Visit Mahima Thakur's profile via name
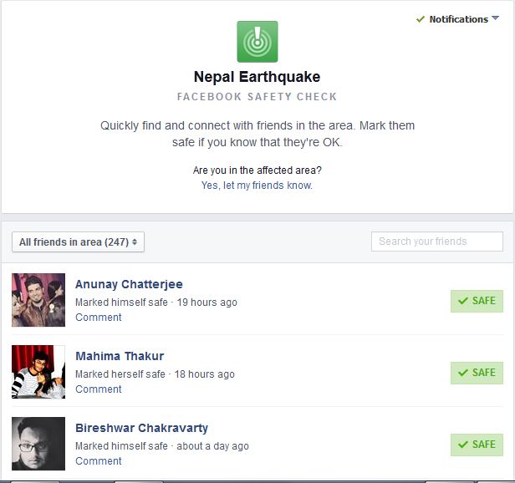 click(x=120, y=356)
